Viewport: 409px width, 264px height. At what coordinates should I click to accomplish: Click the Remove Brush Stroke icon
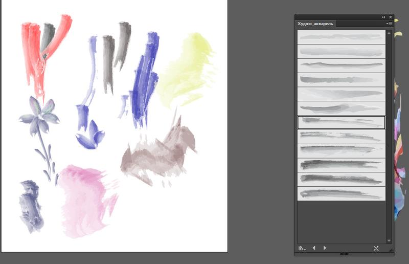(376, 248)
